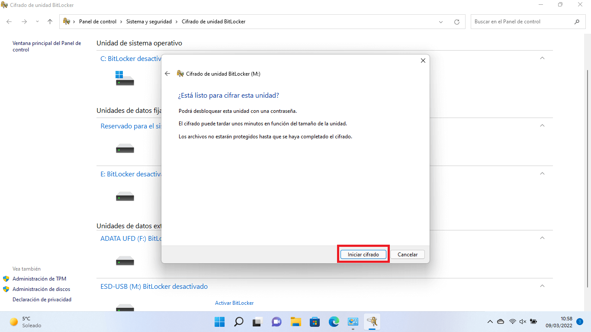This screenshot has width=591, height=332.
Task: Refresh the Control Panel page
Action: [x=456, y=22]
